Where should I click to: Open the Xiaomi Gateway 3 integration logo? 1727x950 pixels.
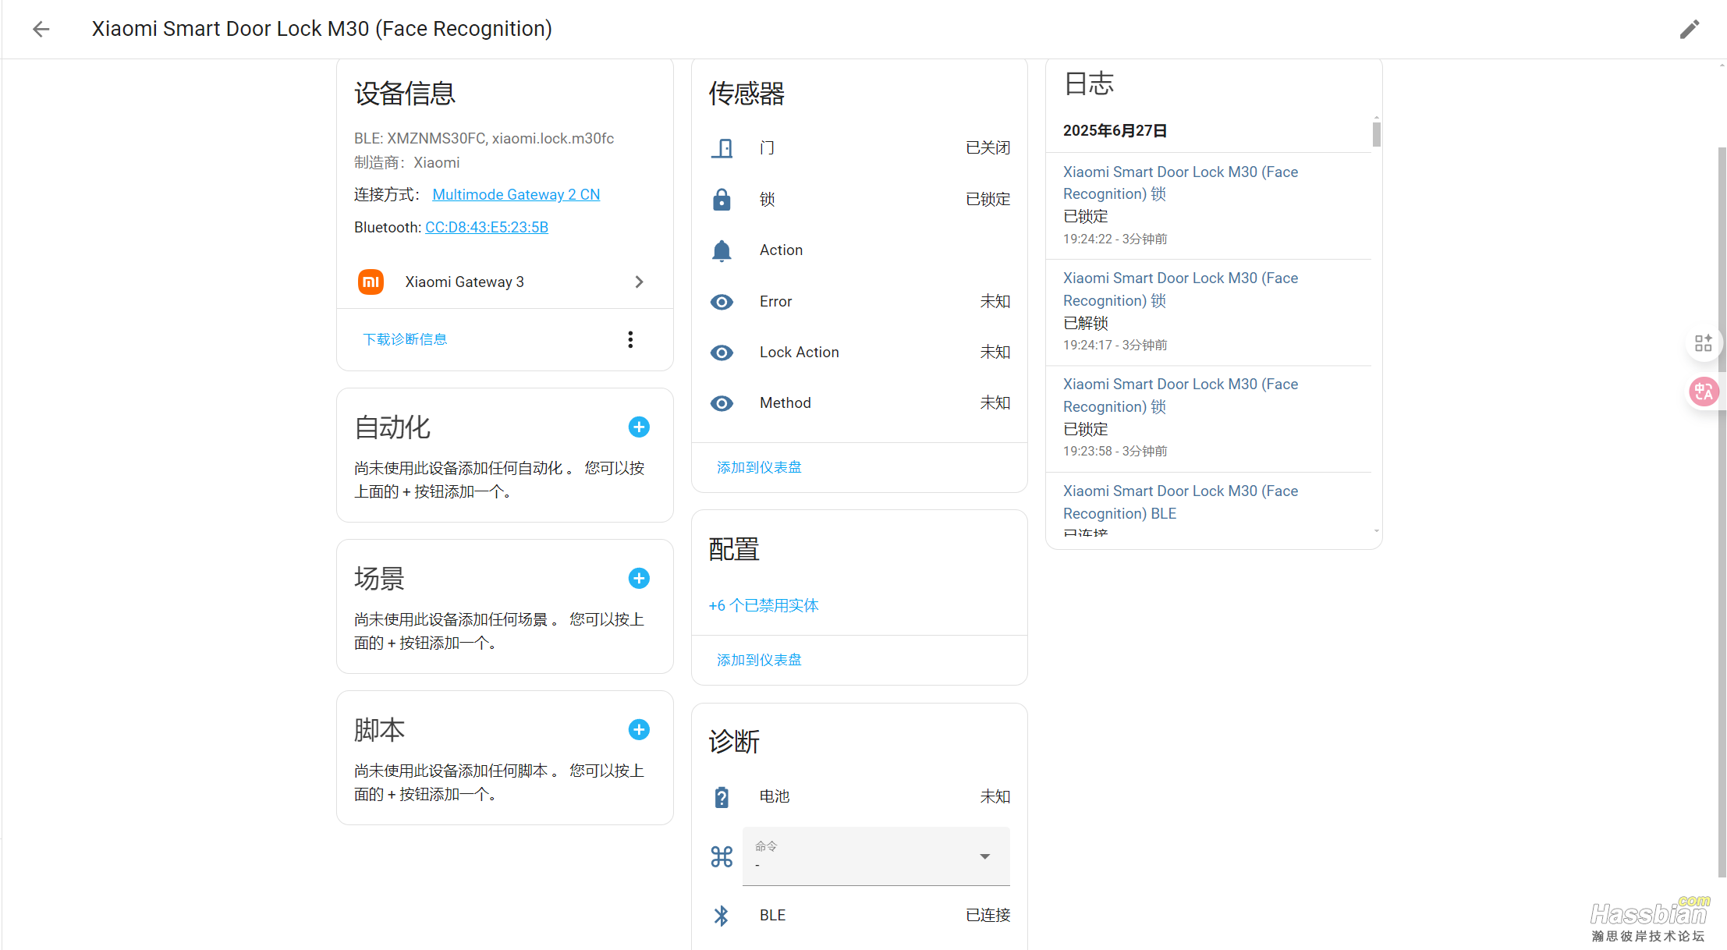point(371,282)
